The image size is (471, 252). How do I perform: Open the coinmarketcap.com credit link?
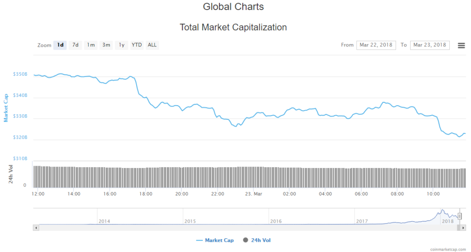tap(448, 249)
